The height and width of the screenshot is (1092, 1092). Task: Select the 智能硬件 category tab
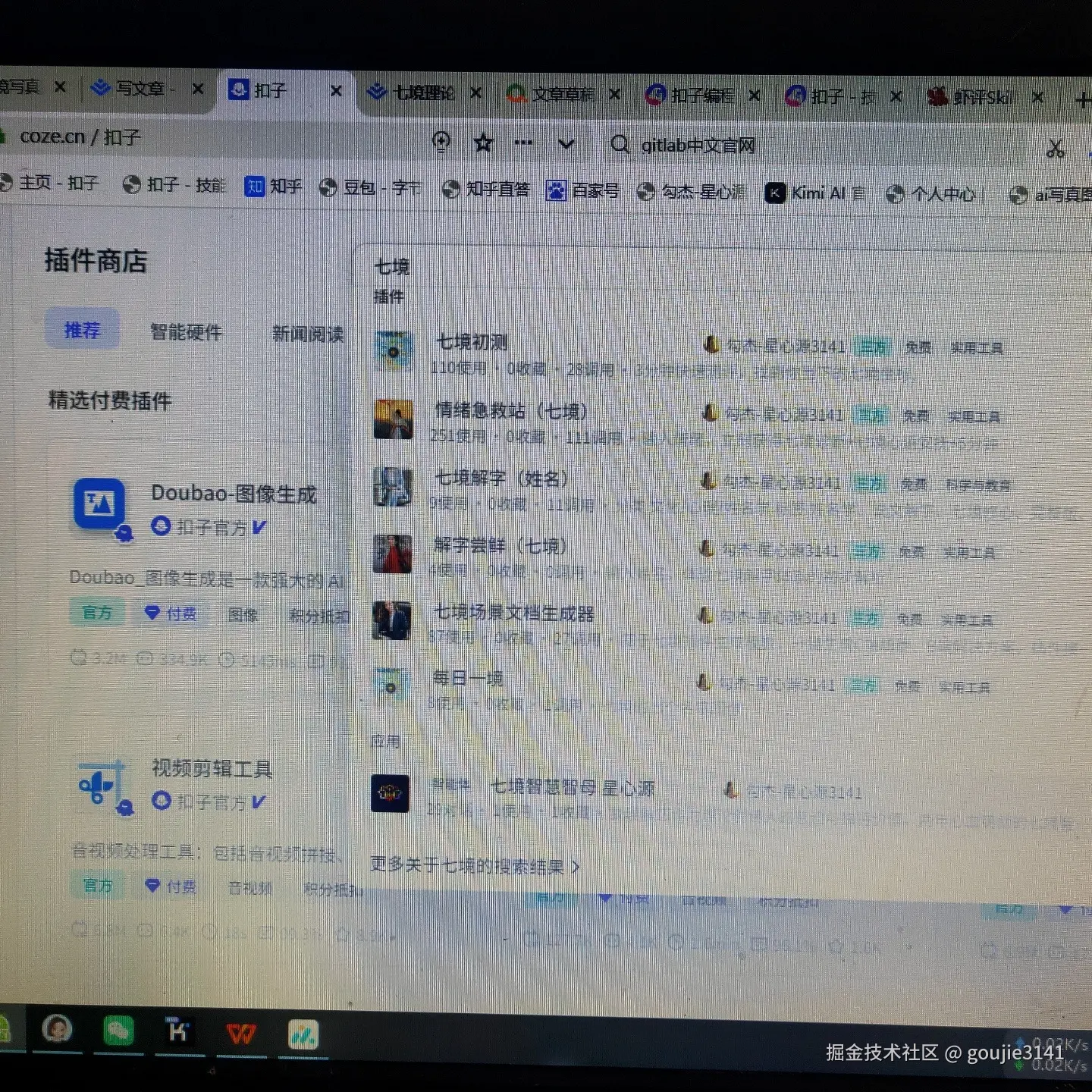pos(186,332)
